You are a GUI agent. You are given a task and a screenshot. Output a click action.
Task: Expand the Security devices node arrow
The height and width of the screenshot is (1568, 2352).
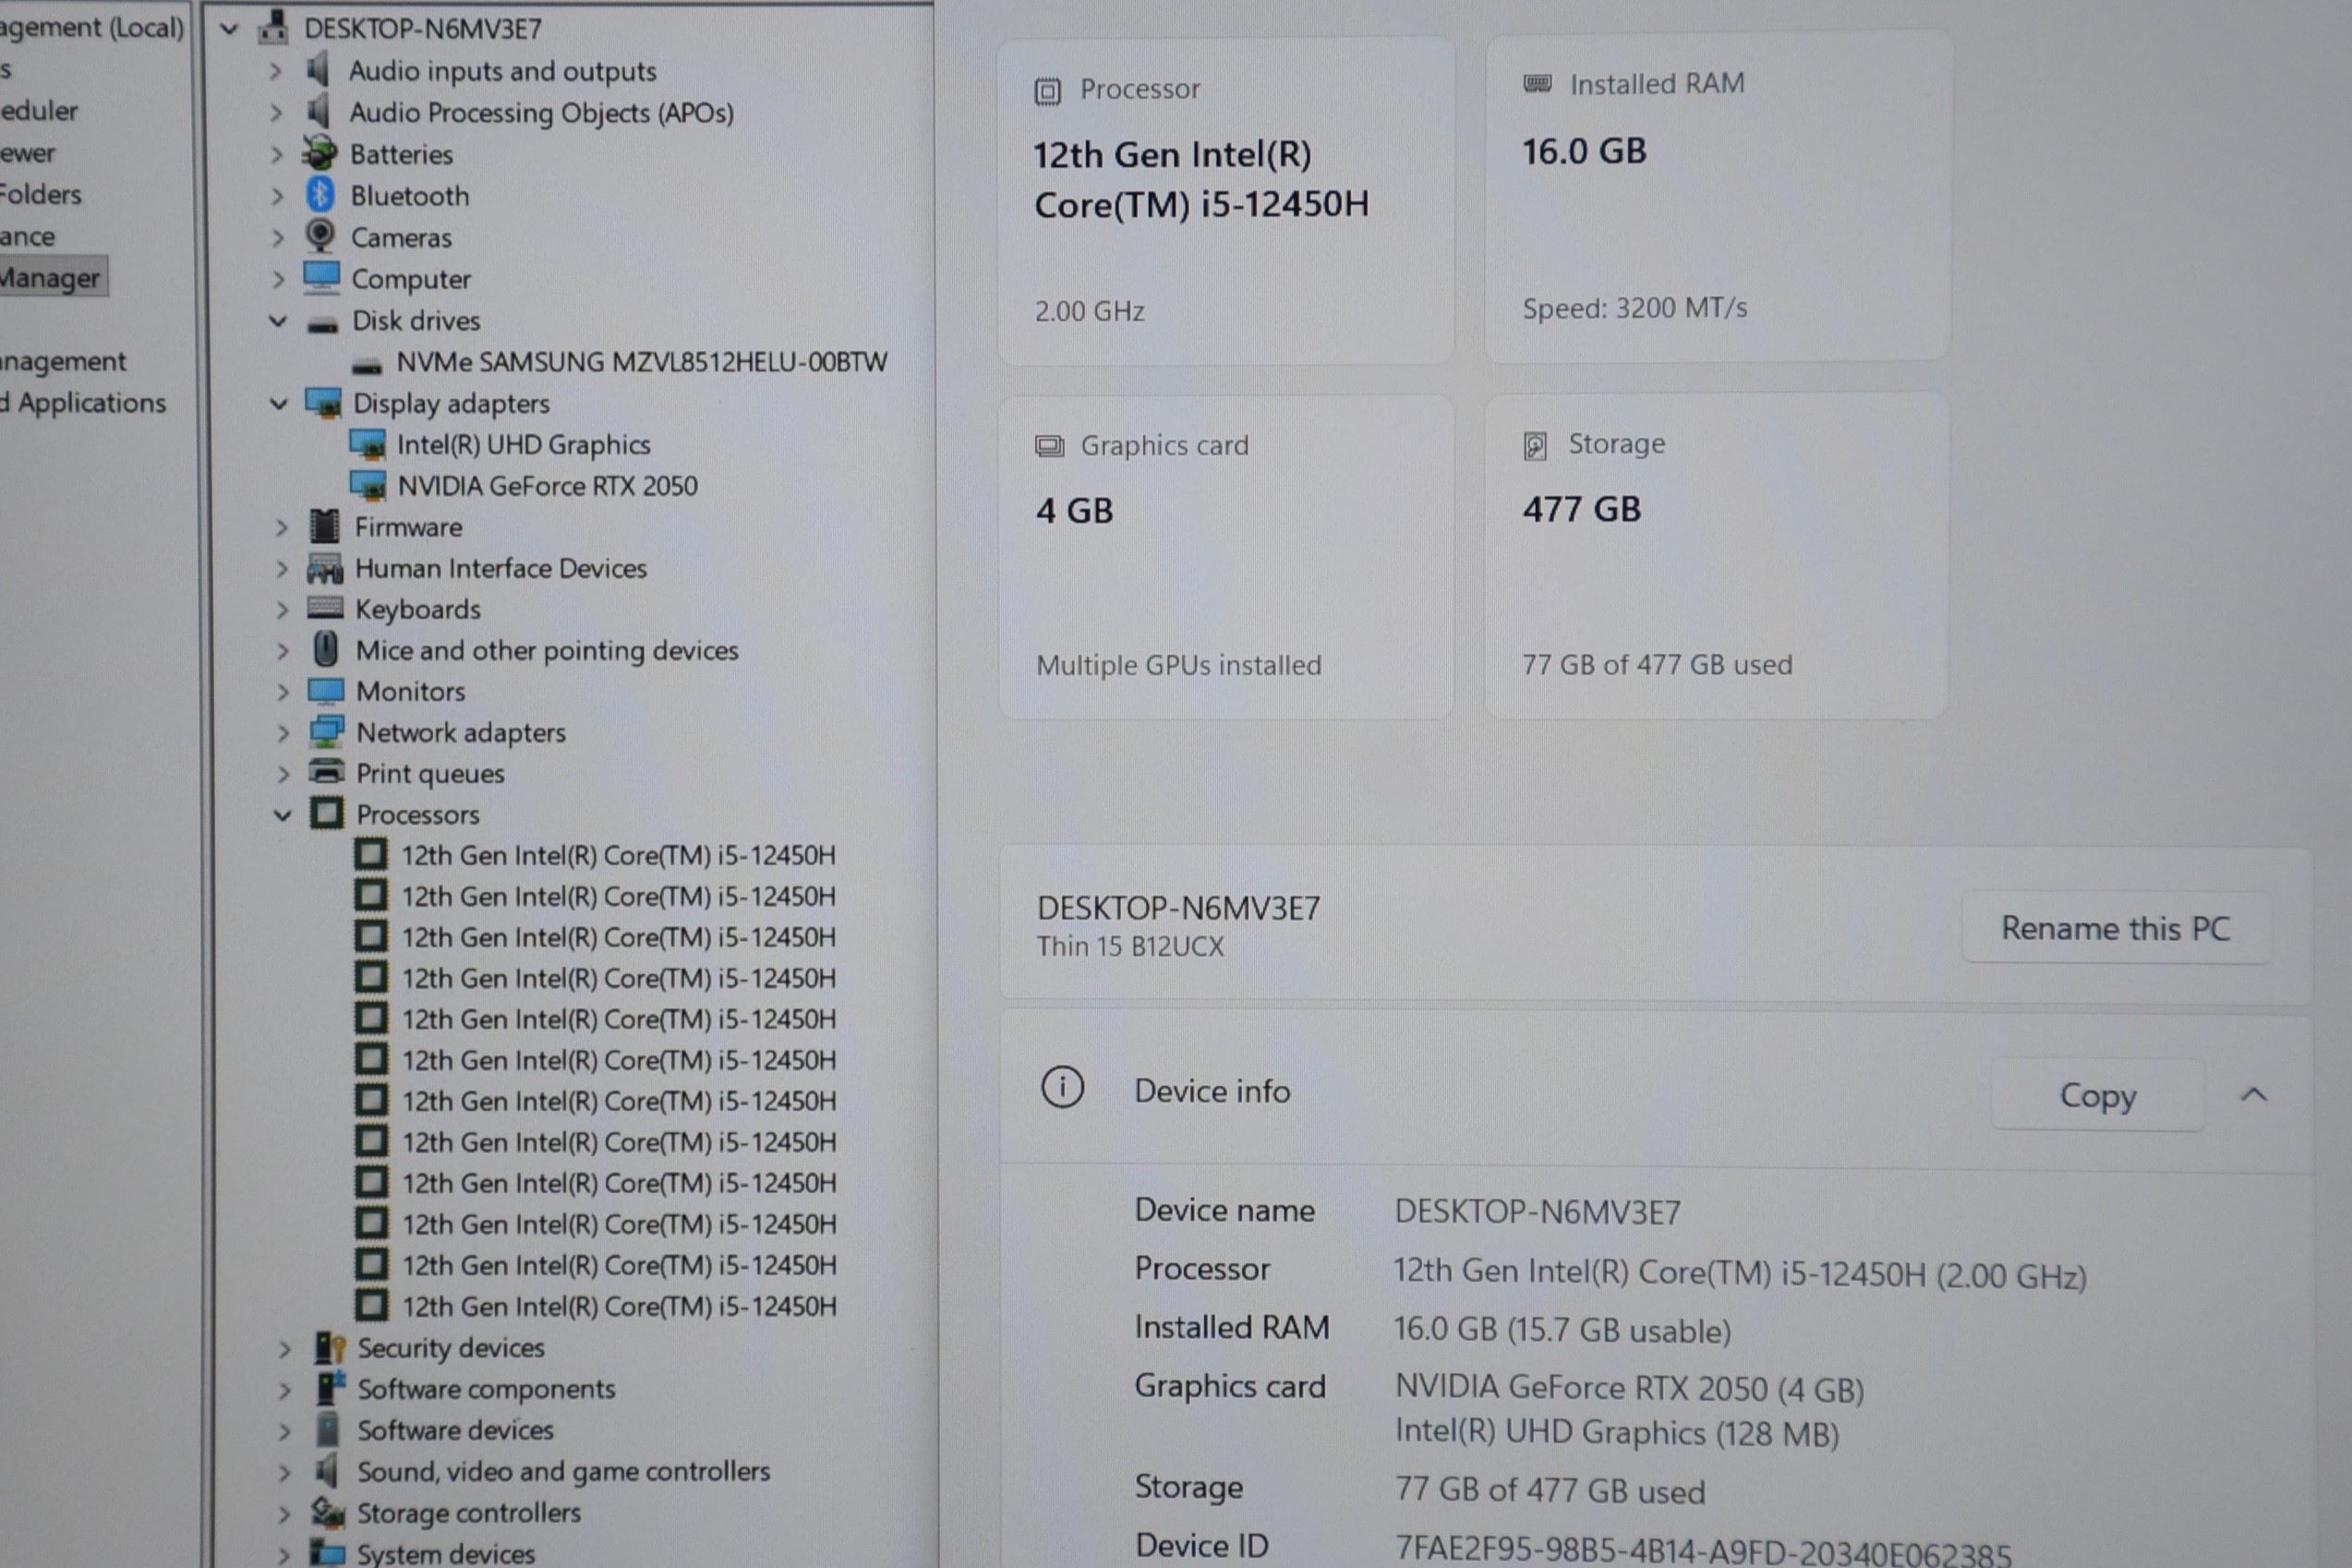pyautogui.click(x=284, y=1349)
